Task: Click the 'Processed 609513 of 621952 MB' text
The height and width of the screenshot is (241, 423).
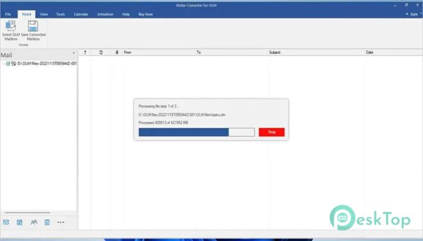Action: click(163, 123)
